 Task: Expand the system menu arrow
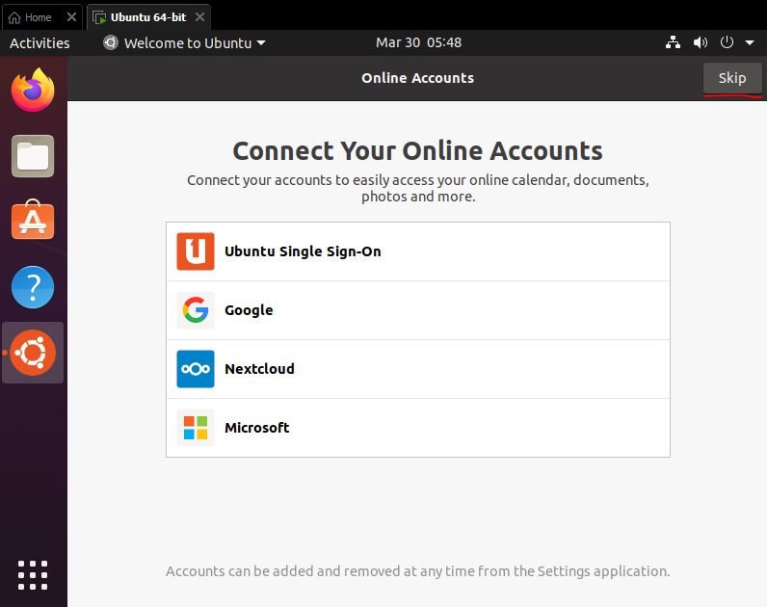coord(750,43)
